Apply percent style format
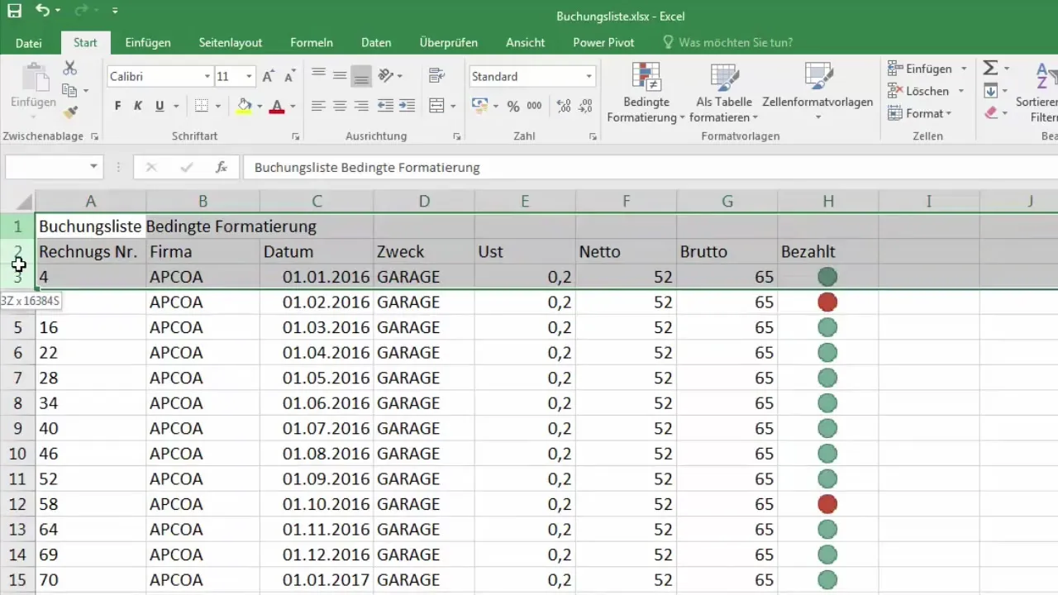The width and height of the screenshot is (1058, 595). pos(513,106)
